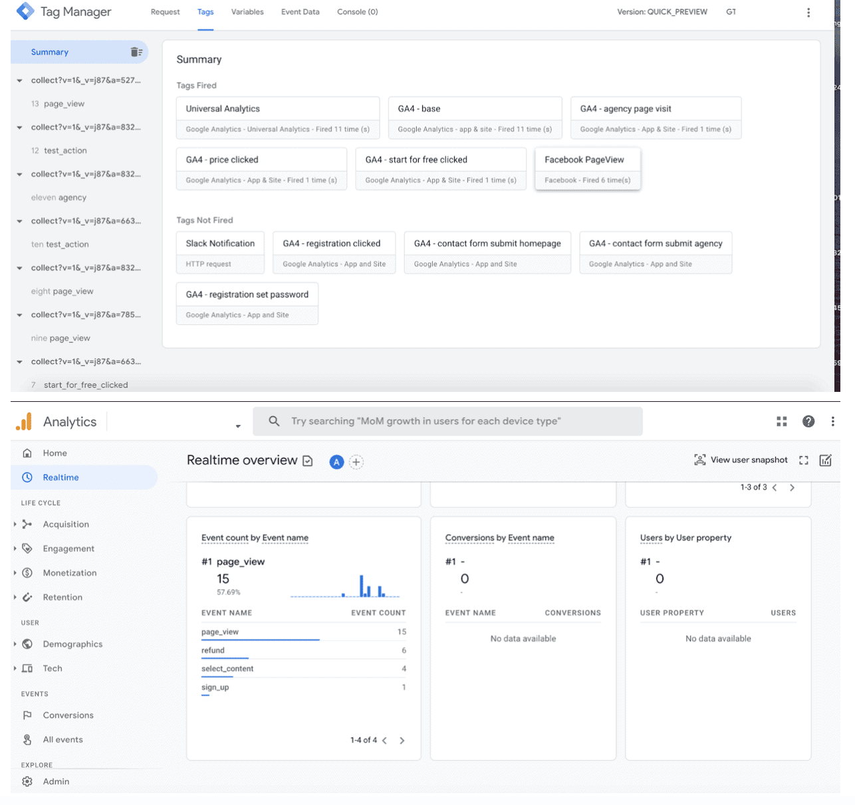Viewport: 855px width, 805px height.
Task: Open Tag Manager three-dot options menu
Action: (x=808, y=13)
